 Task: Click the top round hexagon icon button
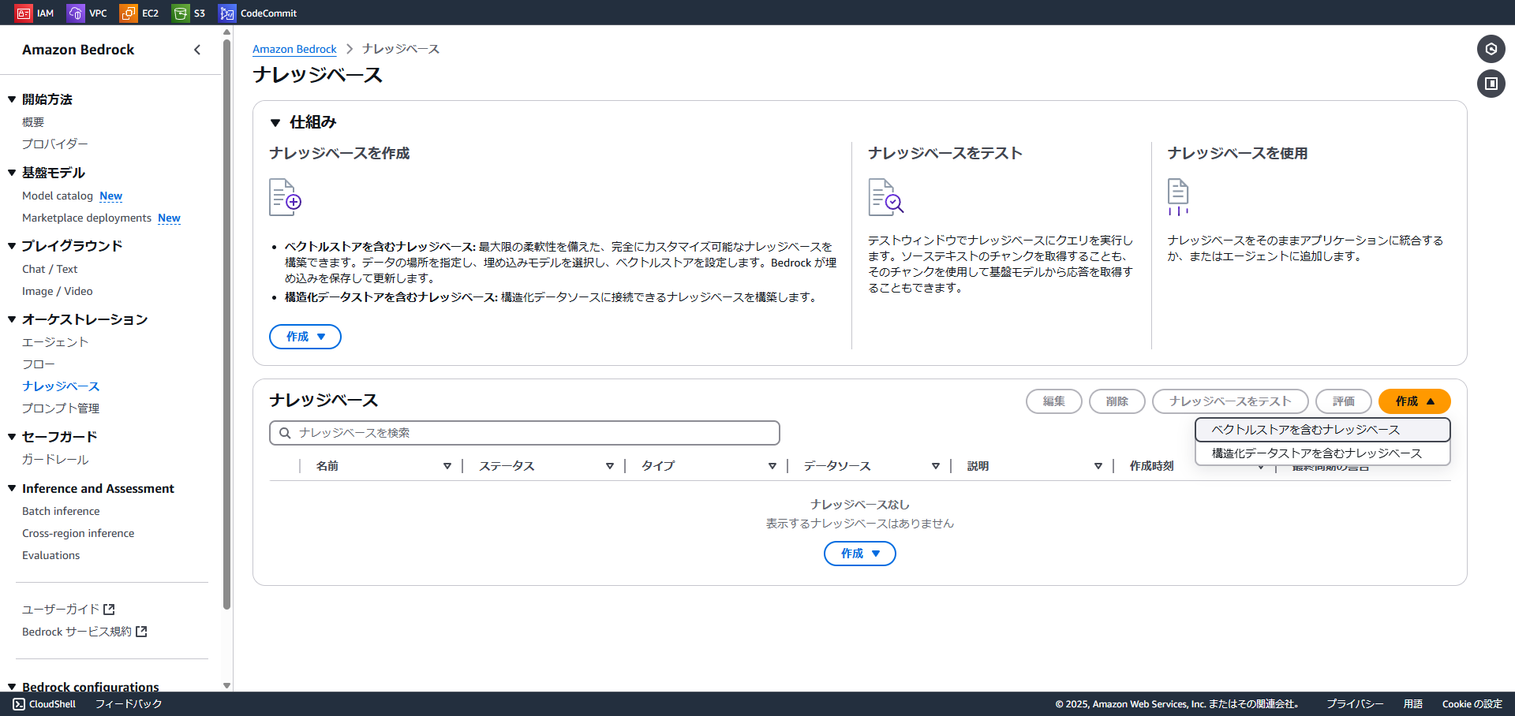pos(1491,49)
